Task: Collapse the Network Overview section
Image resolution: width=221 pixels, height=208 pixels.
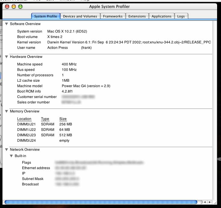Action: point(7,150)
